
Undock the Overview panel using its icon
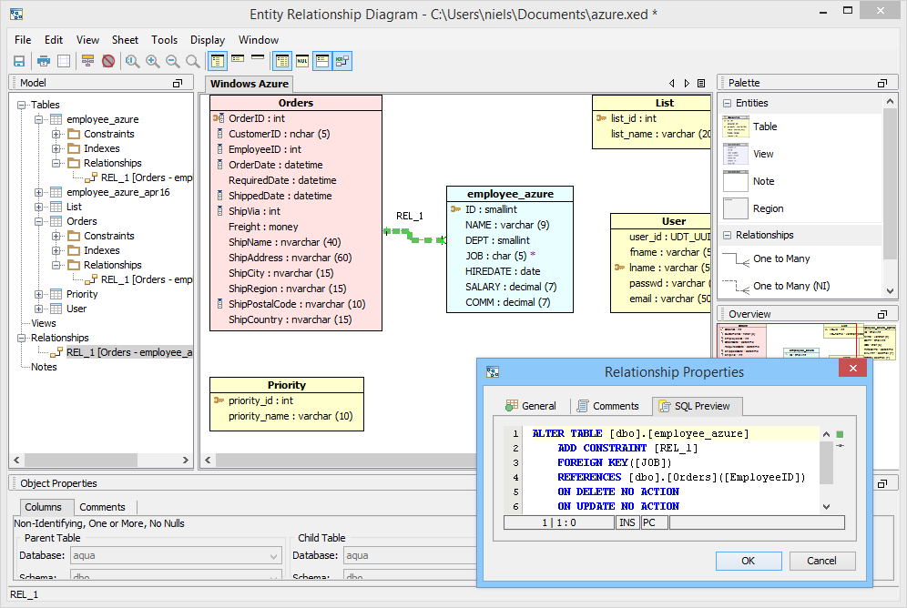click(x=882, y=314)
